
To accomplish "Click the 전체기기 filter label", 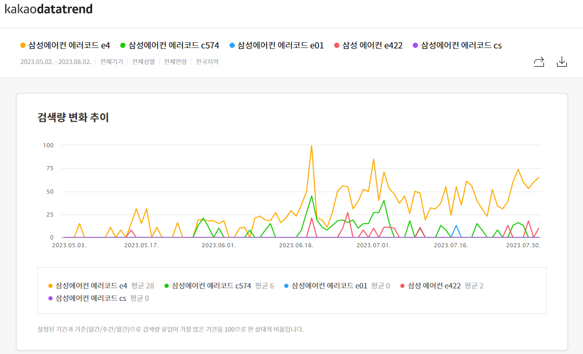I will coord(111,62).
